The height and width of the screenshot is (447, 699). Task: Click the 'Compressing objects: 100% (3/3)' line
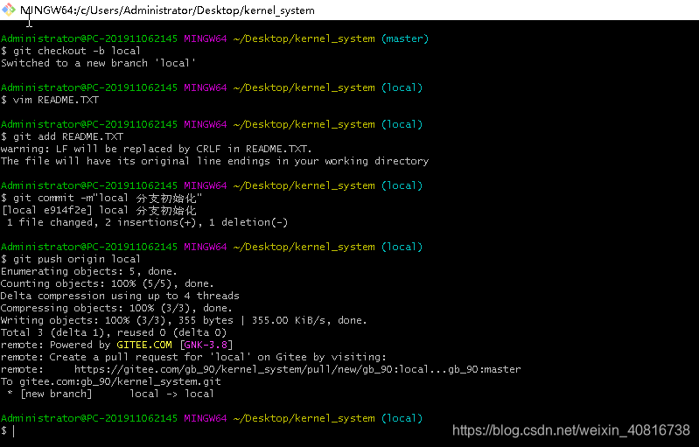click(x=116, y=308)
